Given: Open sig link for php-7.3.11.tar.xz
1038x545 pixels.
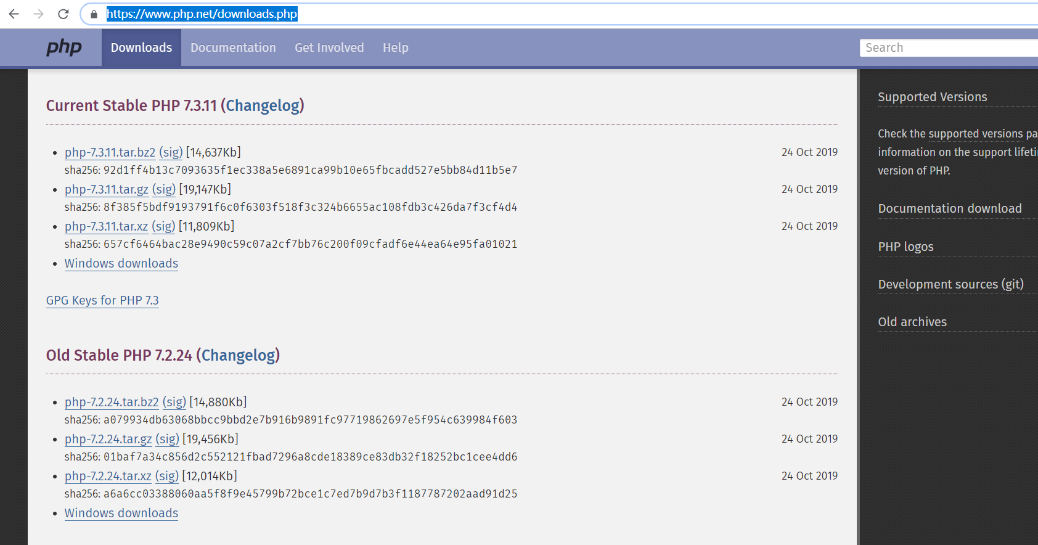Looking at the screenshot, I should (163, 226).
